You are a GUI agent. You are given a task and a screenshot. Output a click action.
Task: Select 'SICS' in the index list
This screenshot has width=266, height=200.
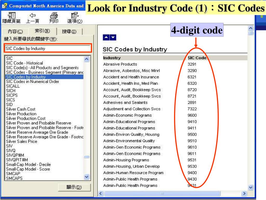[x=10, y=100]
